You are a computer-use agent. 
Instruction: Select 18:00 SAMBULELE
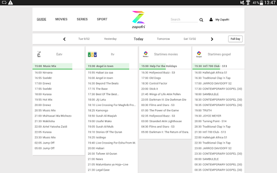[x=207, y=94]
